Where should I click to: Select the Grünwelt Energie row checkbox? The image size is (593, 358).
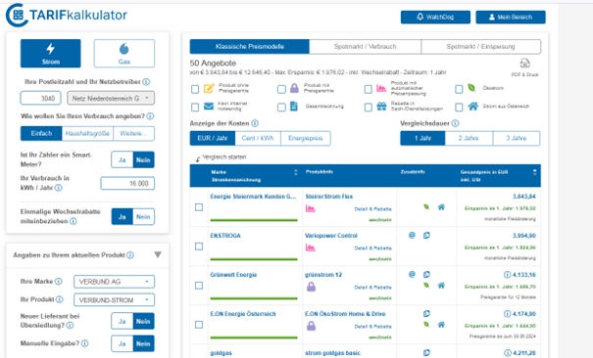tap(199, 286)
